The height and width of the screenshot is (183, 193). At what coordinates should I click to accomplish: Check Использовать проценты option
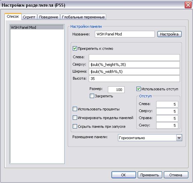[75, 109]
